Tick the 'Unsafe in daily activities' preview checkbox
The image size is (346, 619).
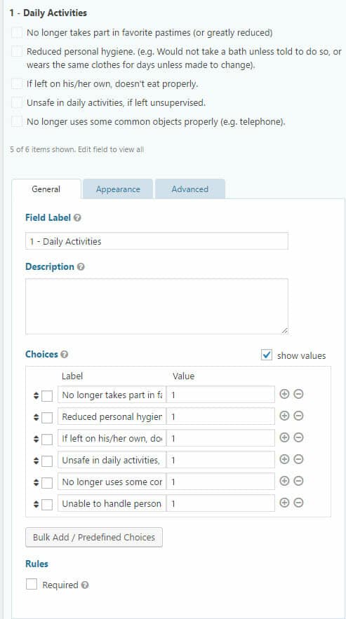pyautogui.click(x=17, y=103)
